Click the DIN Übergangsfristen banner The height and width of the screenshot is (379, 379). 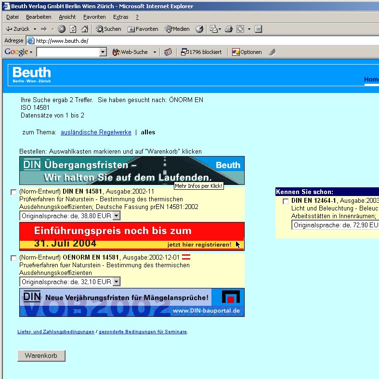click(x=132, y=170)
